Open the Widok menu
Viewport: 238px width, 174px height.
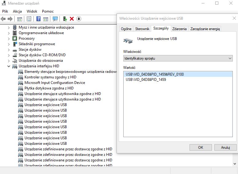tap(32, 11)
